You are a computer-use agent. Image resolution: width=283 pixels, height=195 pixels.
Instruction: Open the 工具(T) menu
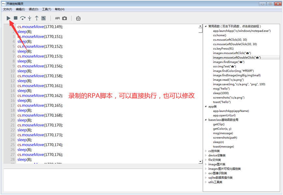click(47, 9)
